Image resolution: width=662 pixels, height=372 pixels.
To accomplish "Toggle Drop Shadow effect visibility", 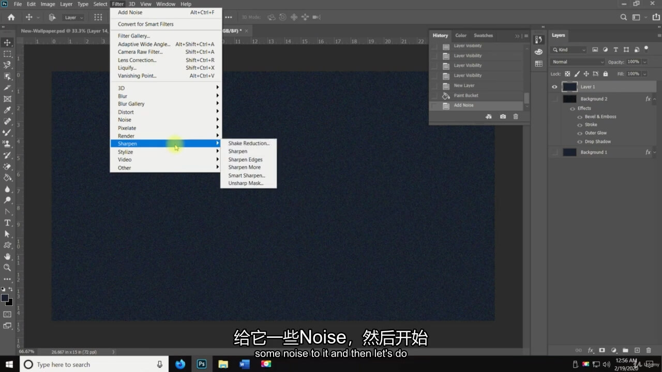I will (x=580, y=142).
